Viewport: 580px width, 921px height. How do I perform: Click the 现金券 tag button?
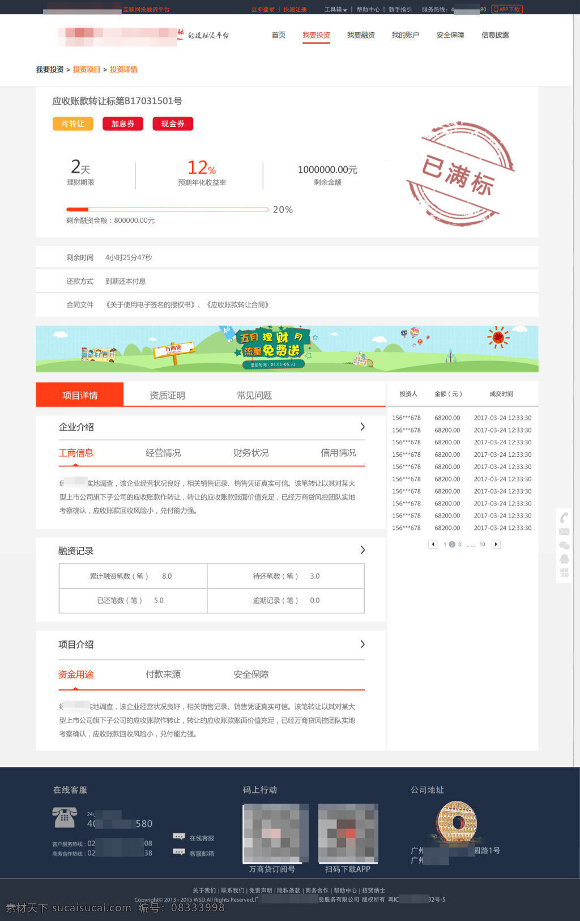173,124
